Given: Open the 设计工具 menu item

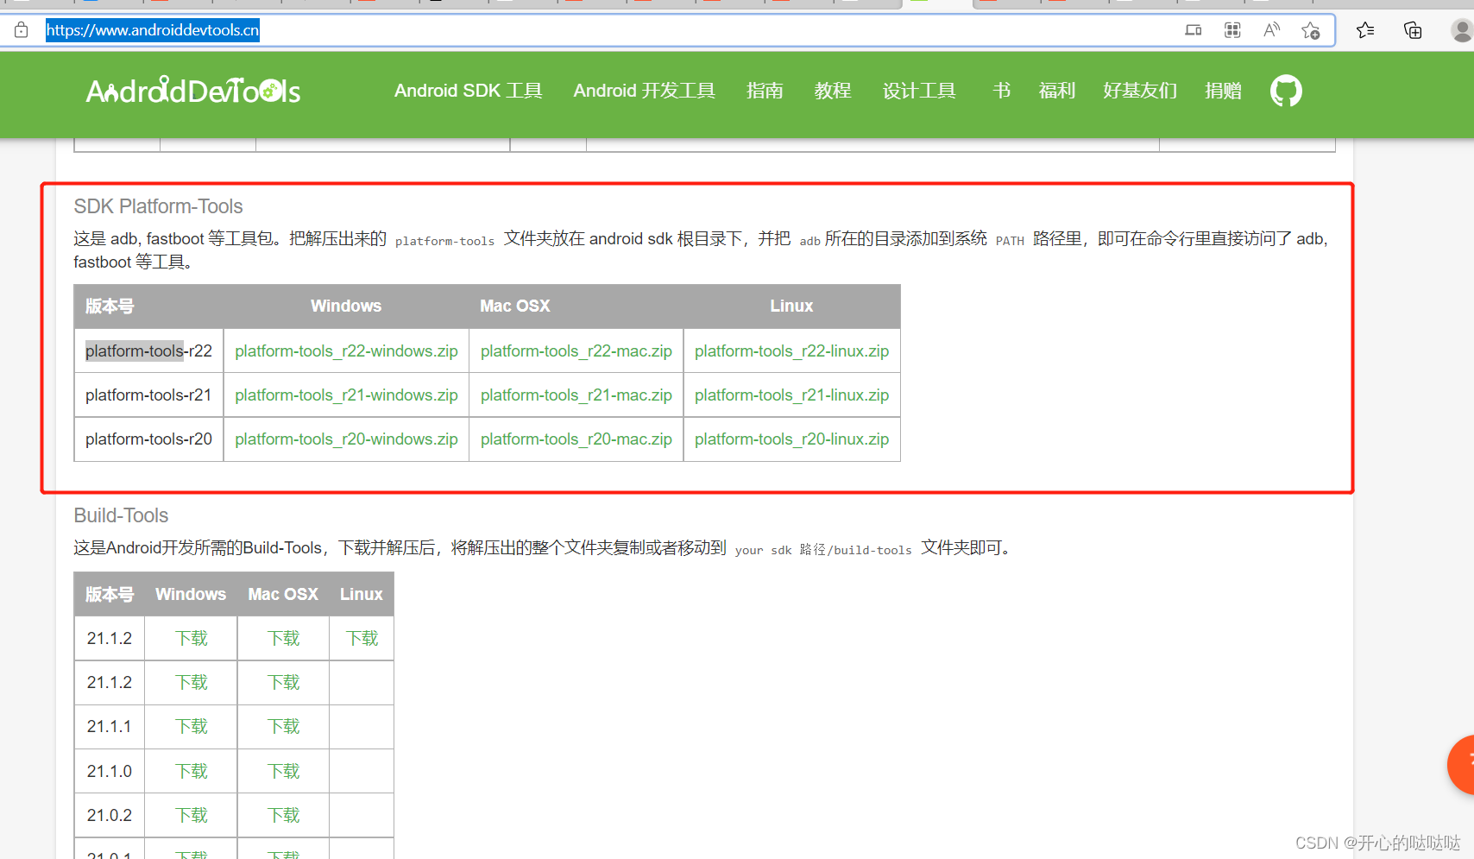Looking at the screenshot, I should click(x=919, y=91).
